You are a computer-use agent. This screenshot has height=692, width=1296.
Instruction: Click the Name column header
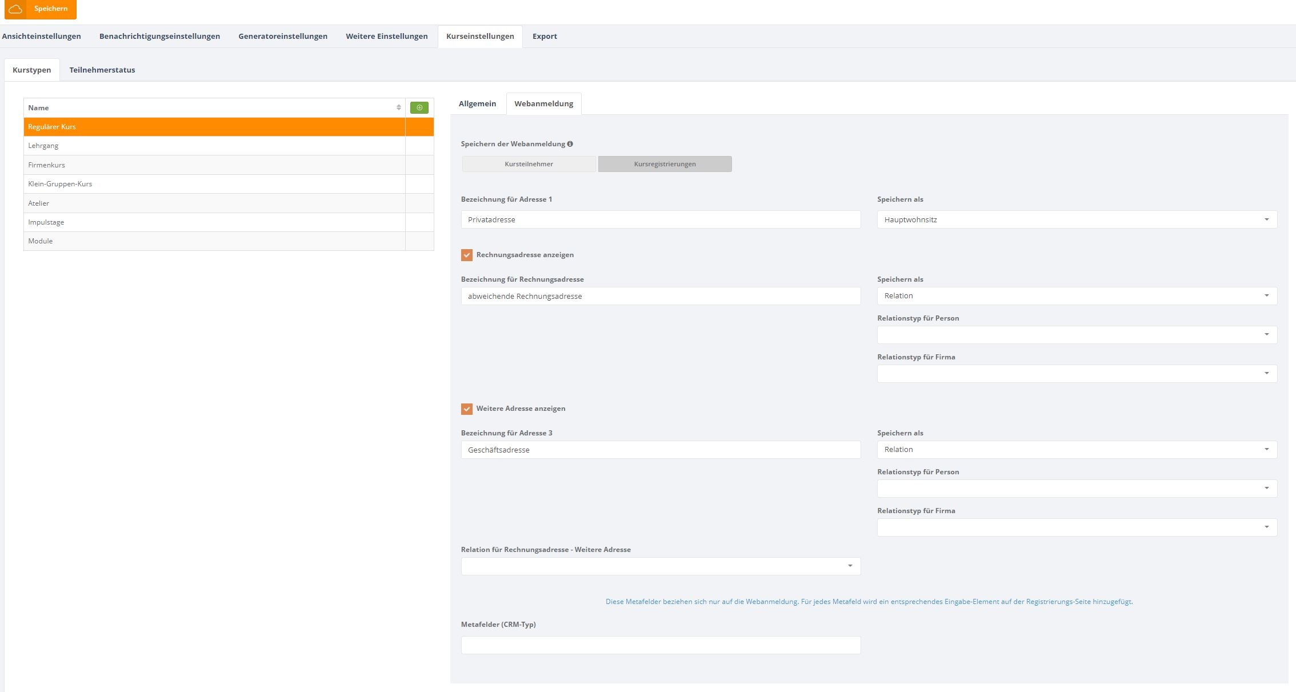pos(214,107)
